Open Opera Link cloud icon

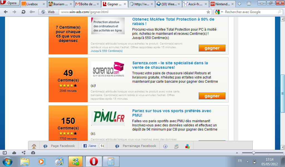(x=14, y=153)
